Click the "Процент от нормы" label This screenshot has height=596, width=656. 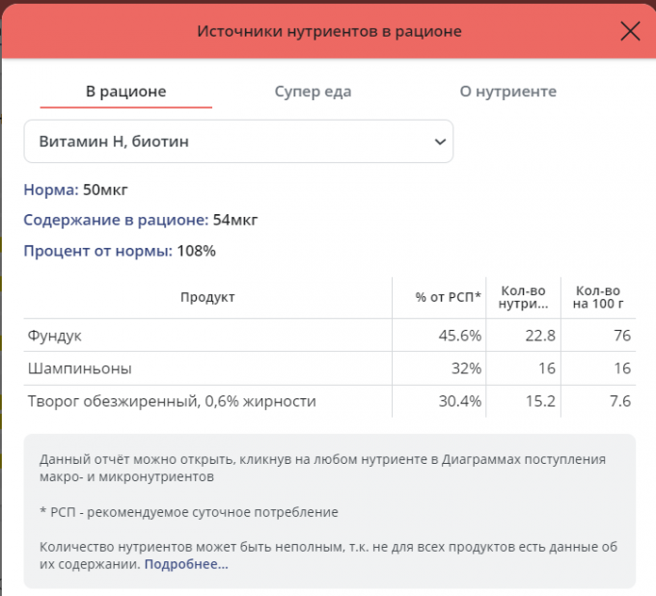pos(97,251)
